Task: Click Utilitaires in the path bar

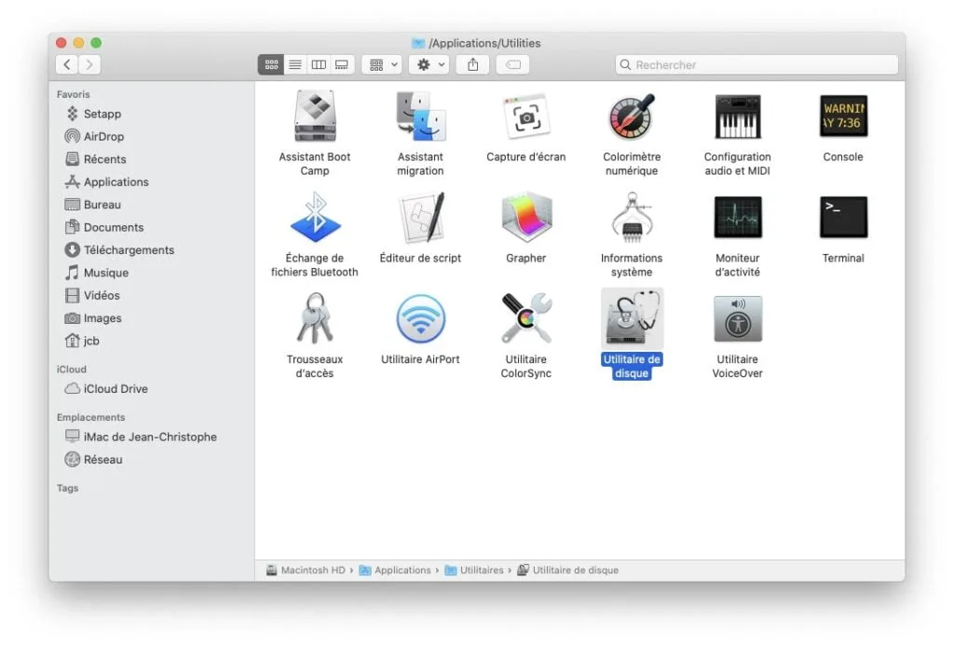Action: click(x=474, y=570)
